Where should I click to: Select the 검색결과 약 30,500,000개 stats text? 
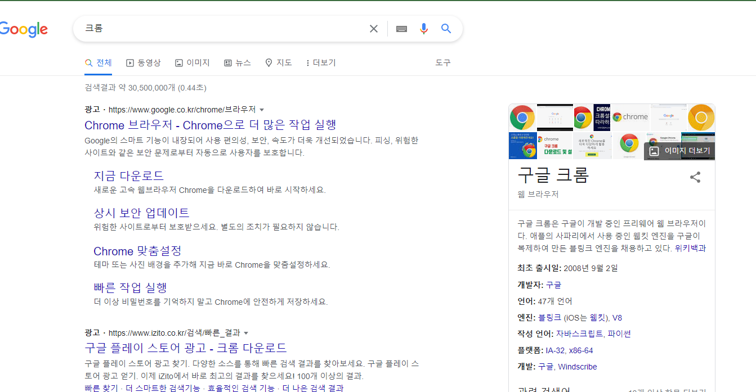(145, 88)
